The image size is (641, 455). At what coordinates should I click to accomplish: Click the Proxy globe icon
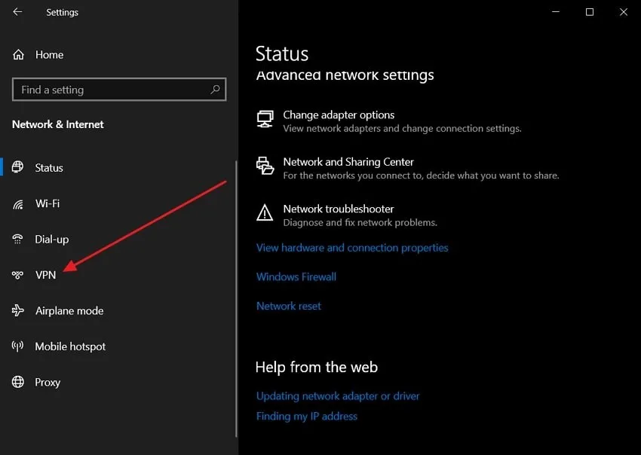18,383
